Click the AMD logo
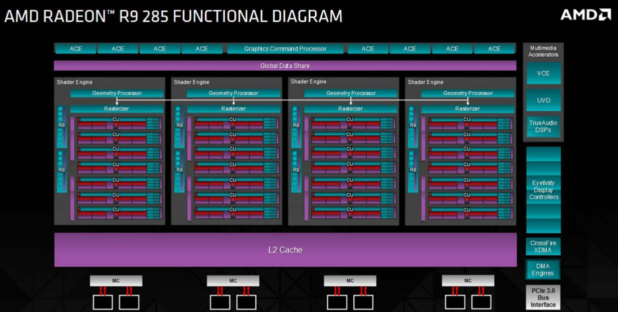618x312 pixels. [585, 14]
